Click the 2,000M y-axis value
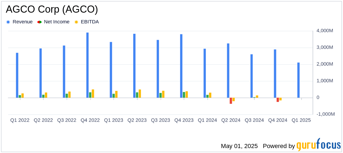Screen dimensions: 343x153 pos(325,64)
